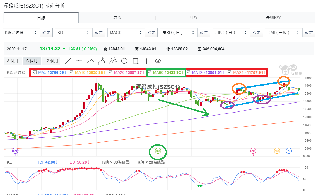Switch to the 日線 daily tab
Viewport: 317px width, 195px height.
point(41,18)
